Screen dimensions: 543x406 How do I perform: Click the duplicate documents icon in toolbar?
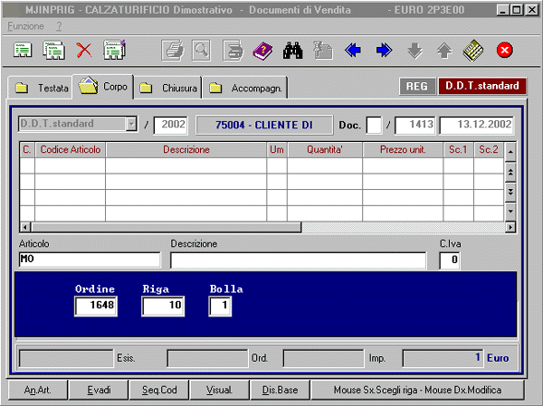point(53,51)
